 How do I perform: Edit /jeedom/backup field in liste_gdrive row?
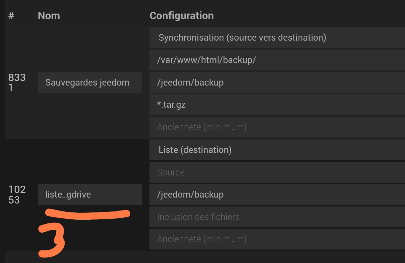coord(277,194)
